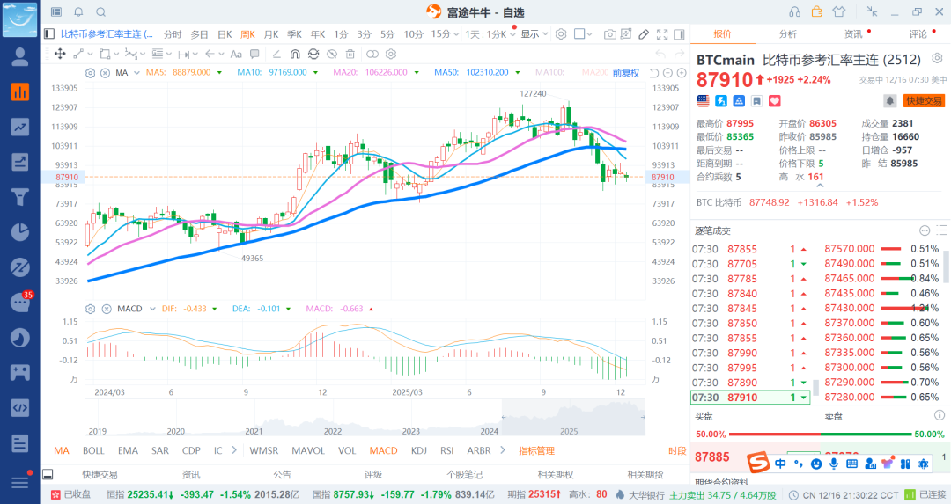The width and height of the screenshot is (951, 504).
Task: Open the code editor sidebar icon
Action: 20,407
